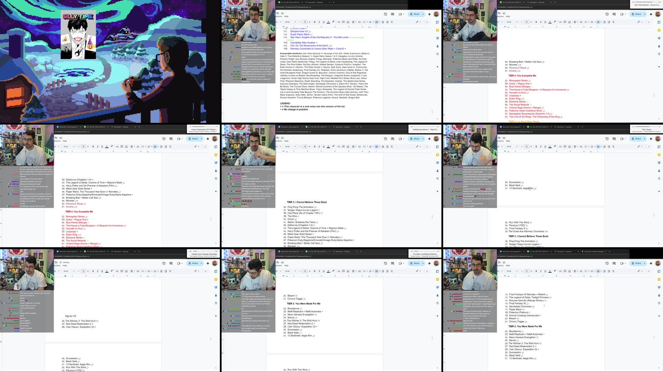Screen dimensions: 663x372
Task: Select the Italic formatting icon
Action: pyautogui.click(x=319, y=21)
